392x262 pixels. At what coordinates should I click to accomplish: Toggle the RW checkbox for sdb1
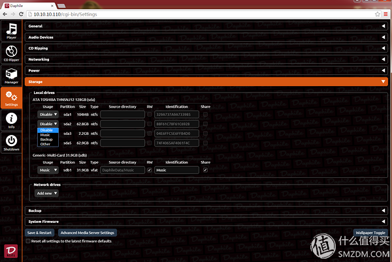150,170
